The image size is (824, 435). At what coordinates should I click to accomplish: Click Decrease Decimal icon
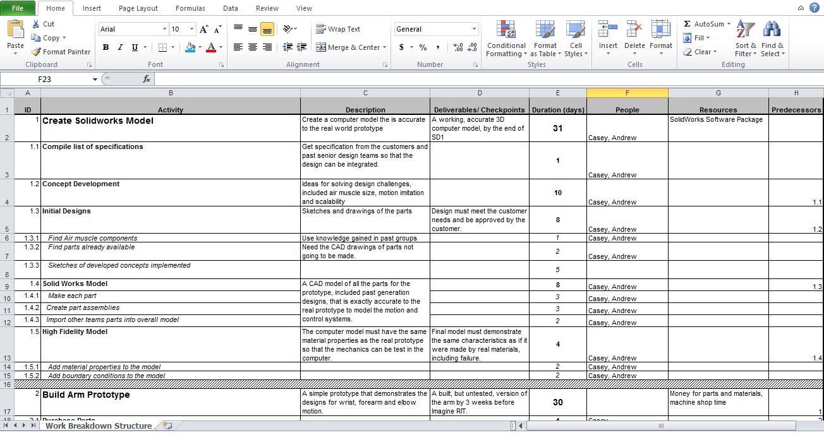[x=473, y=47]
